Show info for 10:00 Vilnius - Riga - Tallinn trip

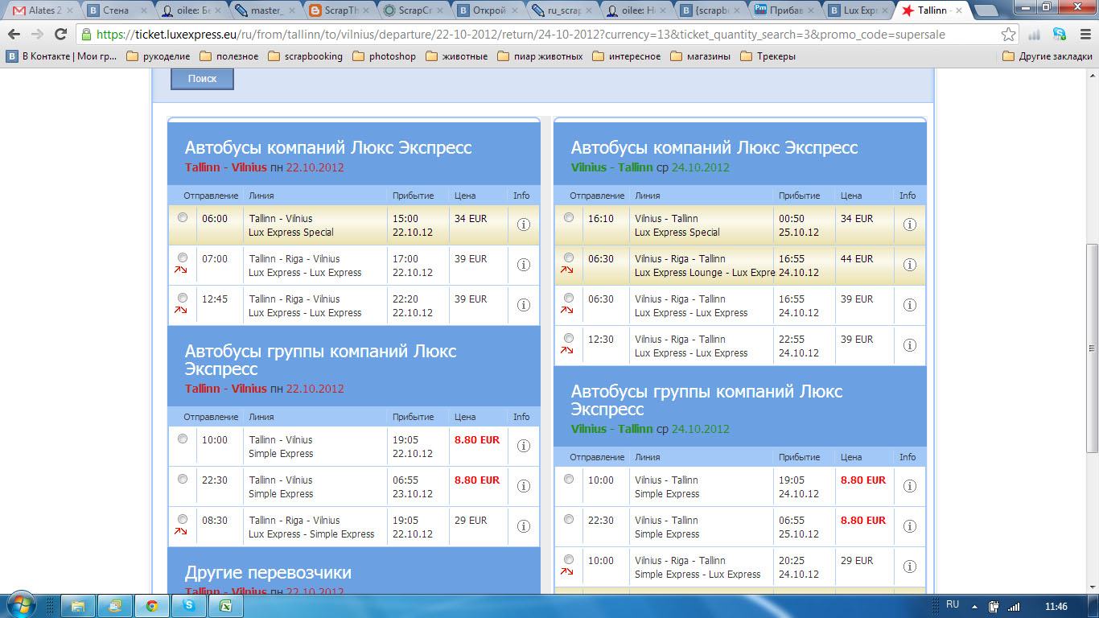(x=910, y=567)
